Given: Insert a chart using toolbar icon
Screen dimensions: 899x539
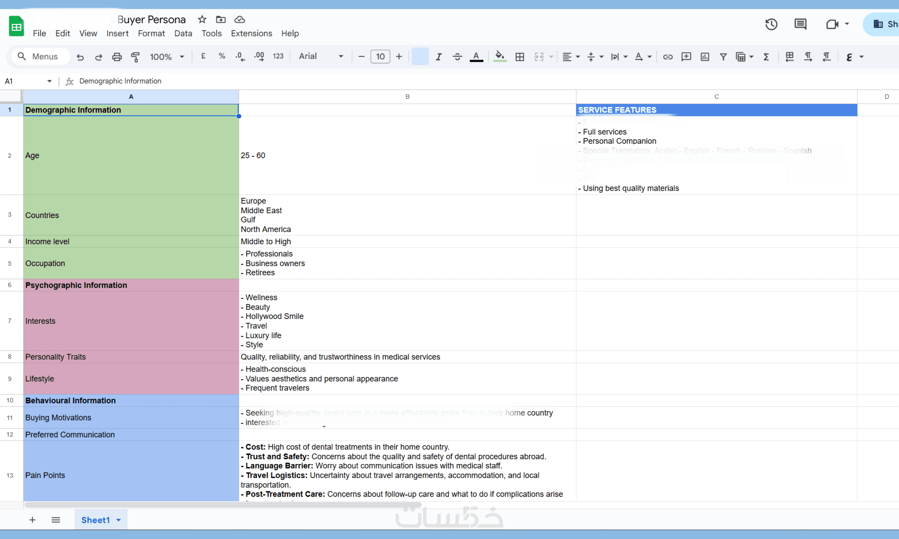Looking at the screenshot, I should coord(705,57).
